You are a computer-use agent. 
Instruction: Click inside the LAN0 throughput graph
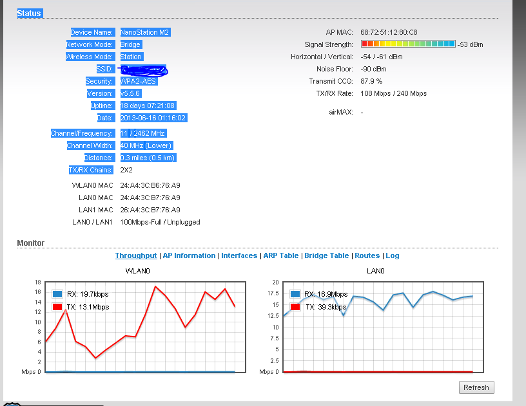pyautogui.click(x=383, y=327)
